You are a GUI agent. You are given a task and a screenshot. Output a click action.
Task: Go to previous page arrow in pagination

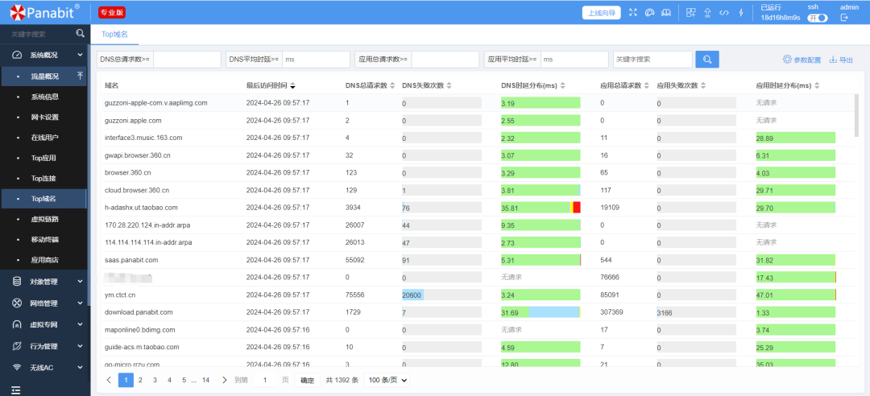pos(109,380)
